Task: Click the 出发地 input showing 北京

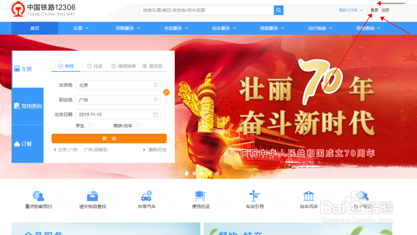Action: (x=118, y=85)
